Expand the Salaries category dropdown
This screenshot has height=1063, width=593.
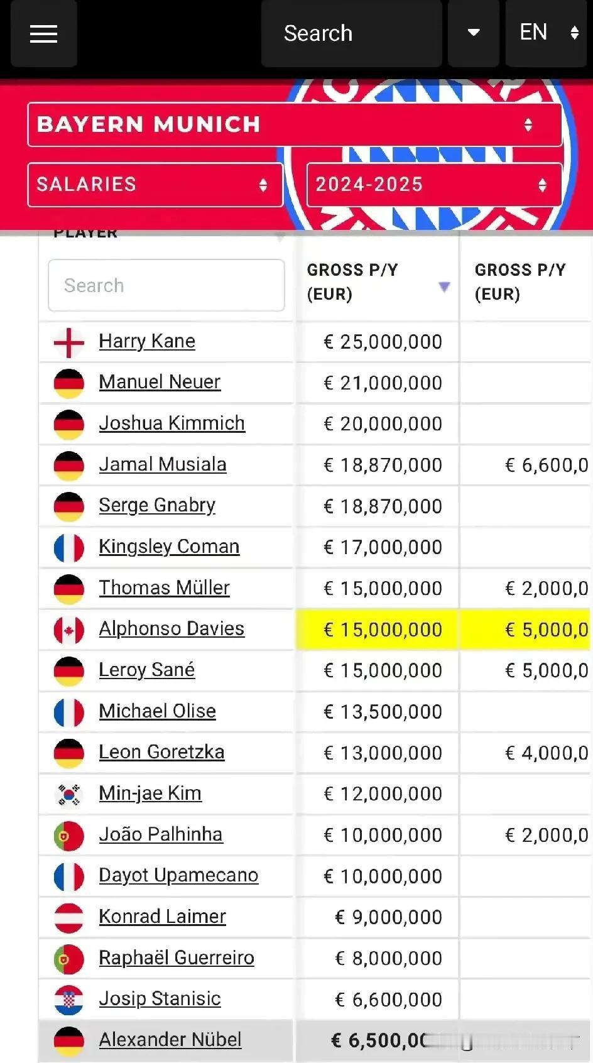155,185
